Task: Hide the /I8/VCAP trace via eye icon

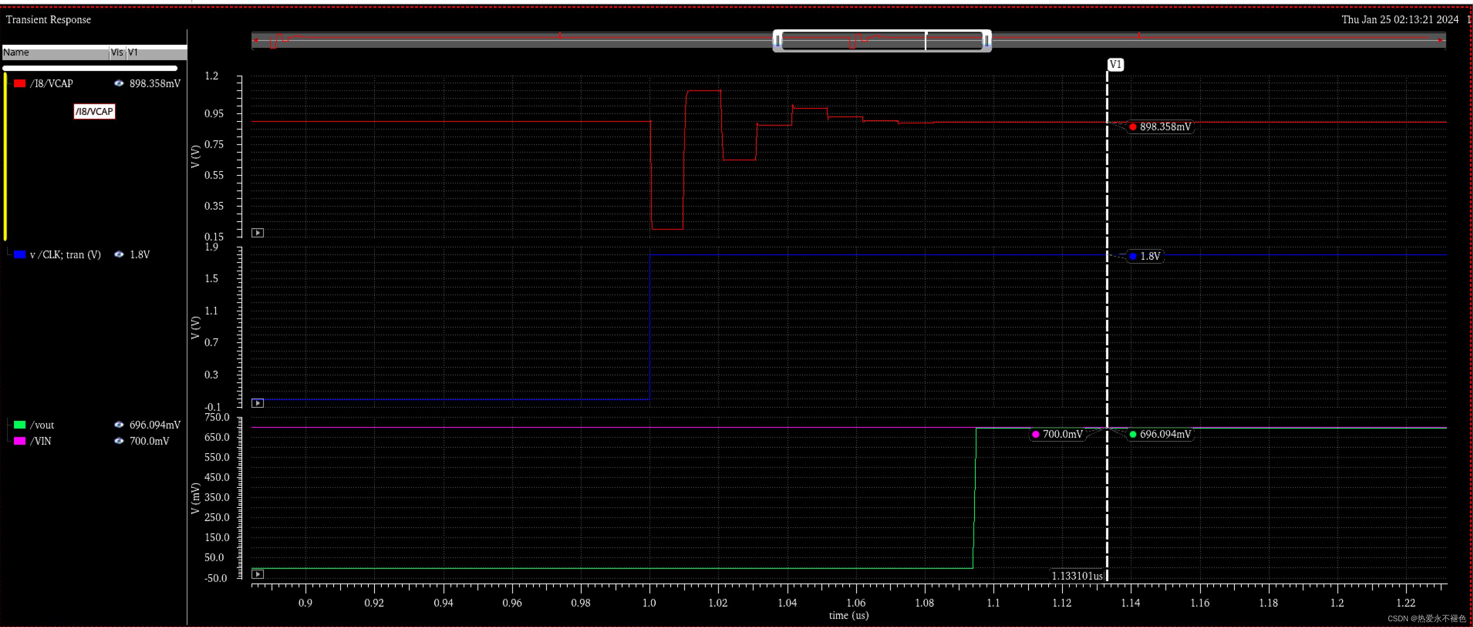Action: (x=119, y=83)
